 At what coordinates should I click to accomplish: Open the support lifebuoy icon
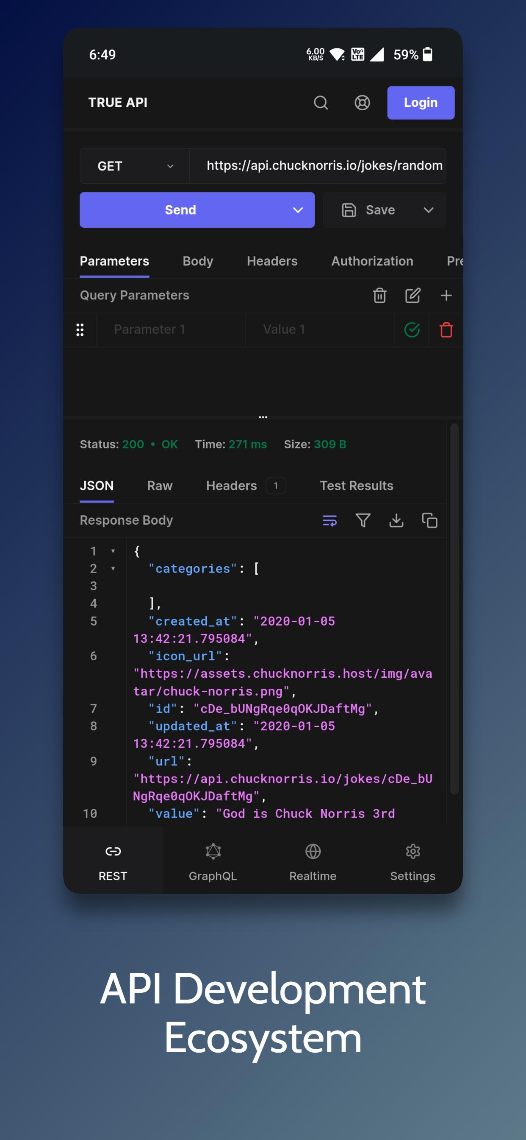pyautogui.click(x=362, y=103)
